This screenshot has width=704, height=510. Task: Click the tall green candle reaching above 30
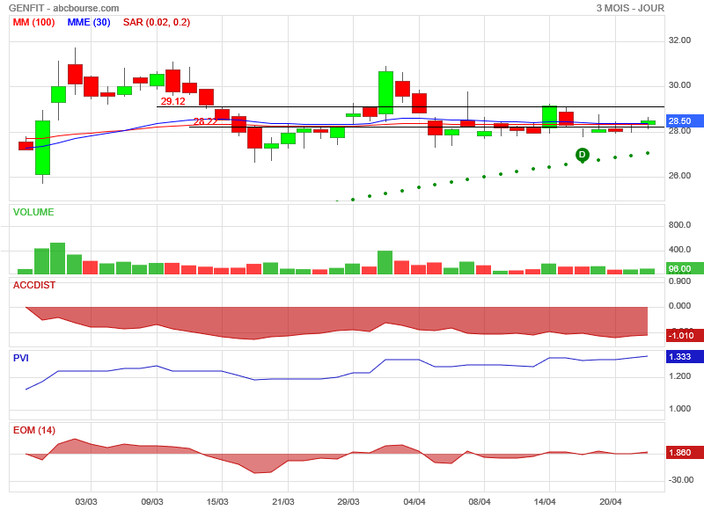[x=385, y=93]
